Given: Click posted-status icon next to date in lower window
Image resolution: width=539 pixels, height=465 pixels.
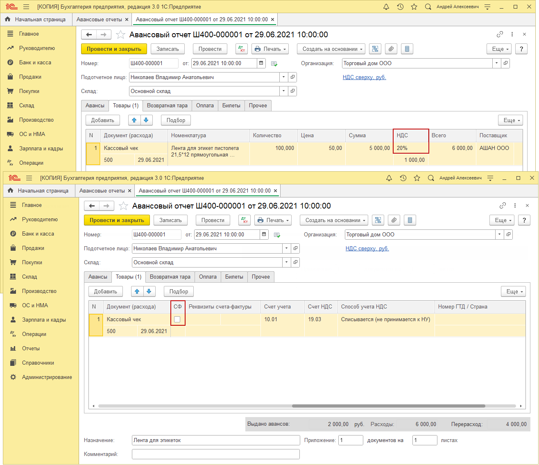Looking at the screenshot, I should 277,235.
